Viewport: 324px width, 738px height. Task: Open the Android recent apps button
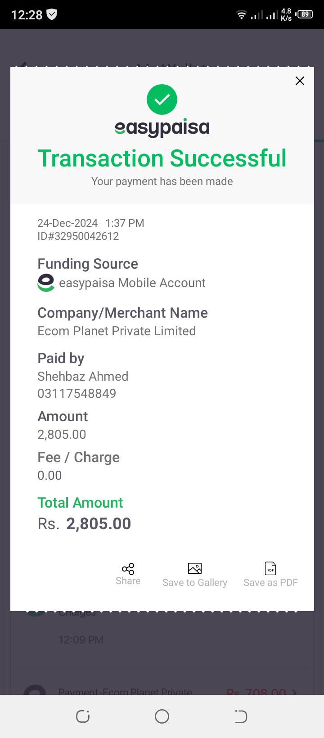83,716
